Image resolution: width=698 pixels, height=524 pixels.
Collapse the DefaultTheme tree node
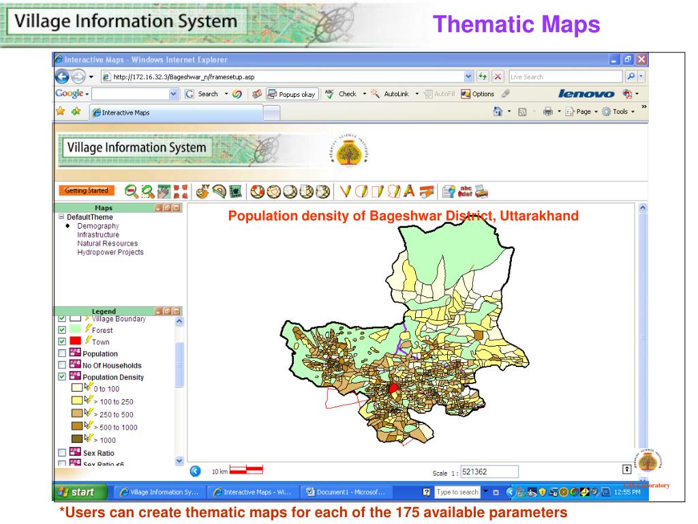[x=61, y=217]
